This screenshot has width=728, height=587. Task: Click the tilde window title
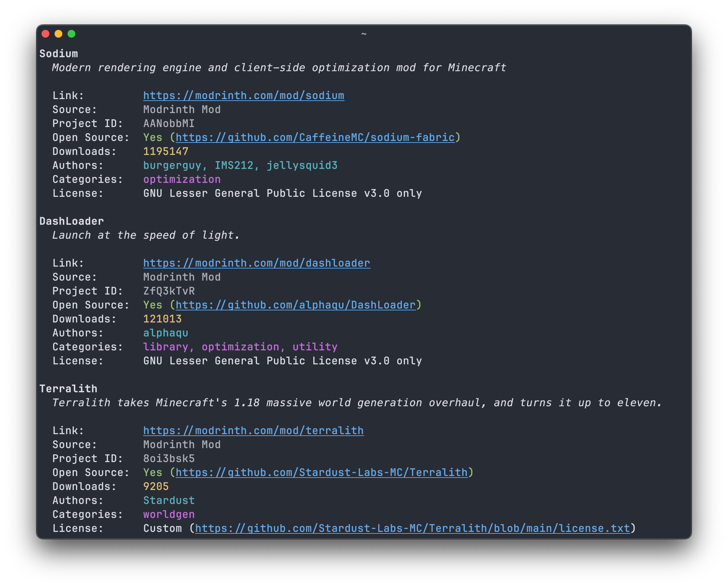(364, 34)
